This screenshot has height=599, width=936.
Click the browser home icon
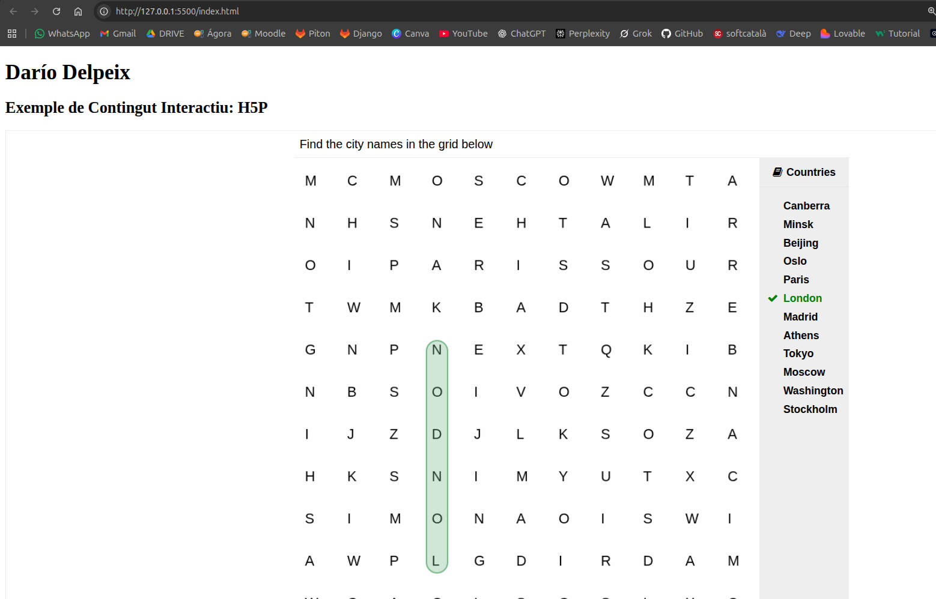click(78, 11)
